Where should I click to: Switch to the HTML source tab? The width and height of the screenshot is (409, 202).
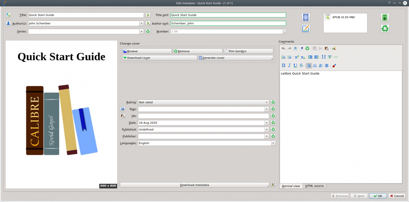pos(314,186)
